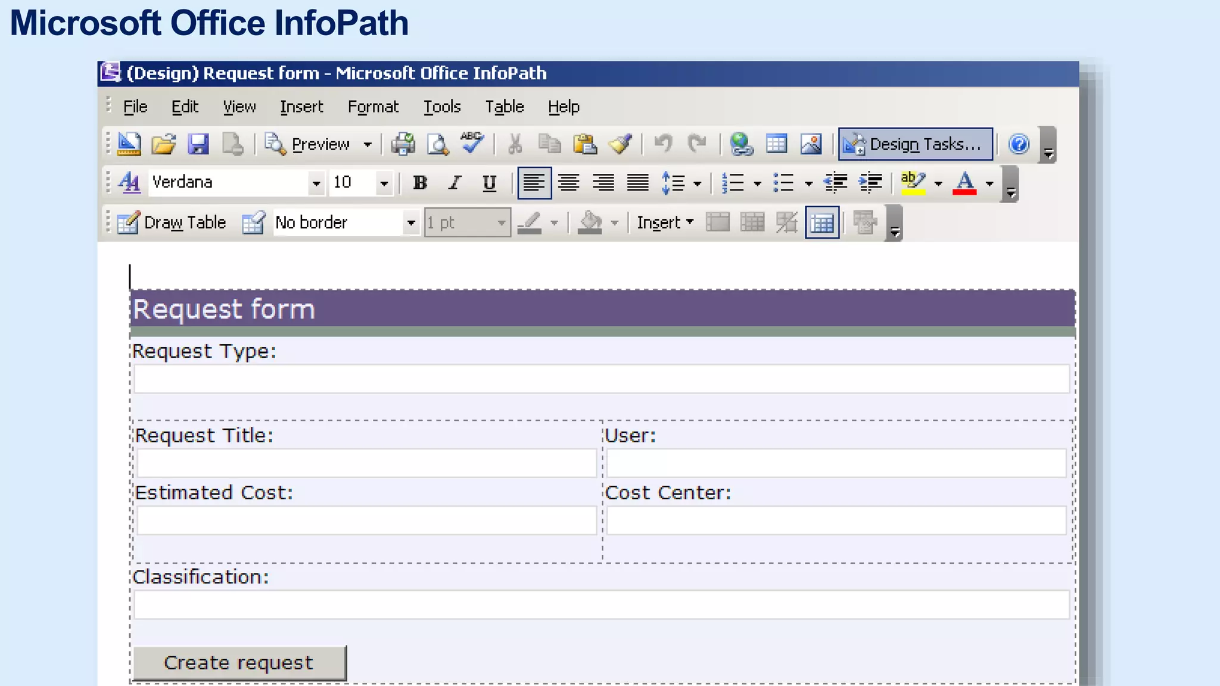Click the Save disk icon
This screenshot has height=686, width=1220.
tap(198, 144)
